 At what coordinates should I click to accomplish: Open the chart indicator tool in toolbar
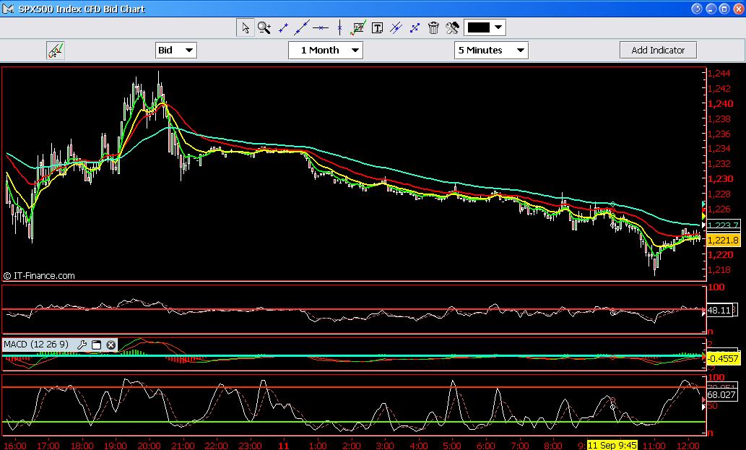click(357, 27)
